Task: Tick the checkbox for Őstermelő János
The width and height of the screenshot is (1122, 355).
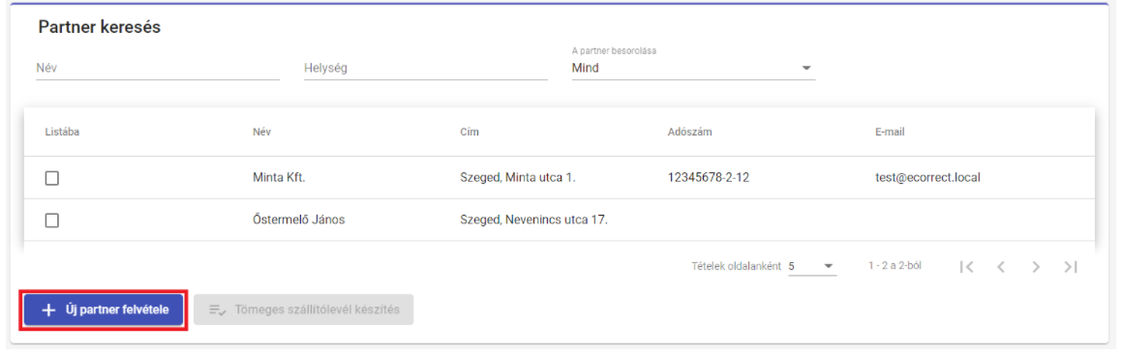Action: pyautogui.click(x=51, y=221)
